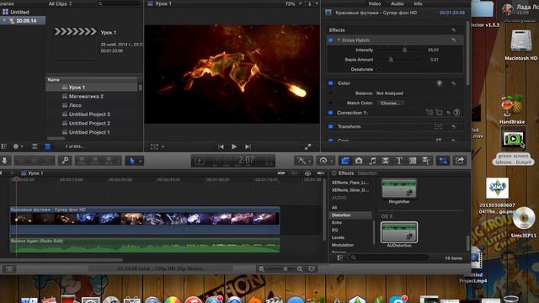Image resolution: width=539 pixels, height=303 pixels.
Task: Click the blue Effects Browser icon in the toolbar
Action: coord(344,161)
